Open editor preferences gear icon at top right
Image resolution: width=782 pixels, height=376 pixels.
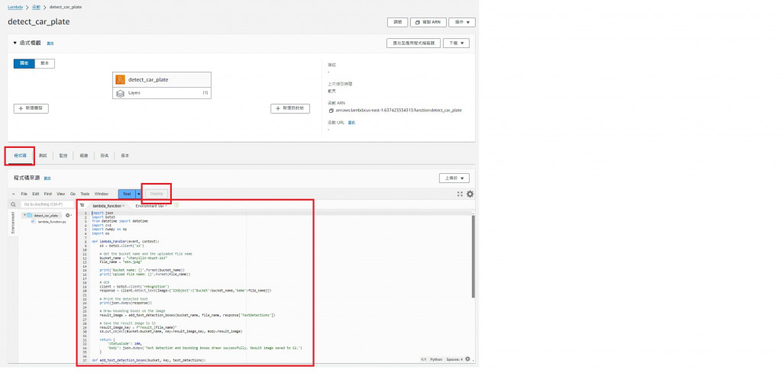coord(470,194)
